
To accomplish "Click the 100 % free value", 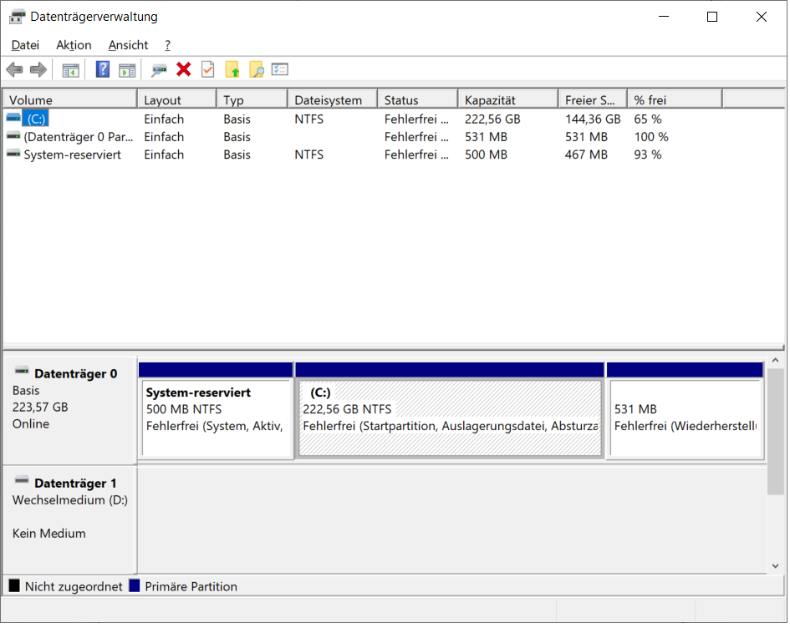I will coord(651,137).
